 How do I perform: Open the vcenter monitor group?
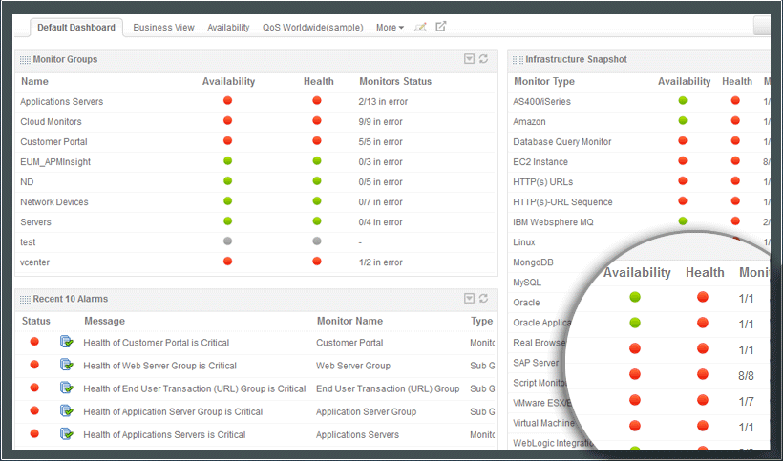click(x=35, y=262)
